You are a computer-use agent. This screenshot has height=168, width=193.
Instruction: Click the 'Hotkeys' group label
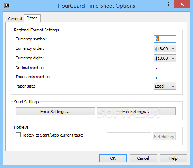(21, 127)
